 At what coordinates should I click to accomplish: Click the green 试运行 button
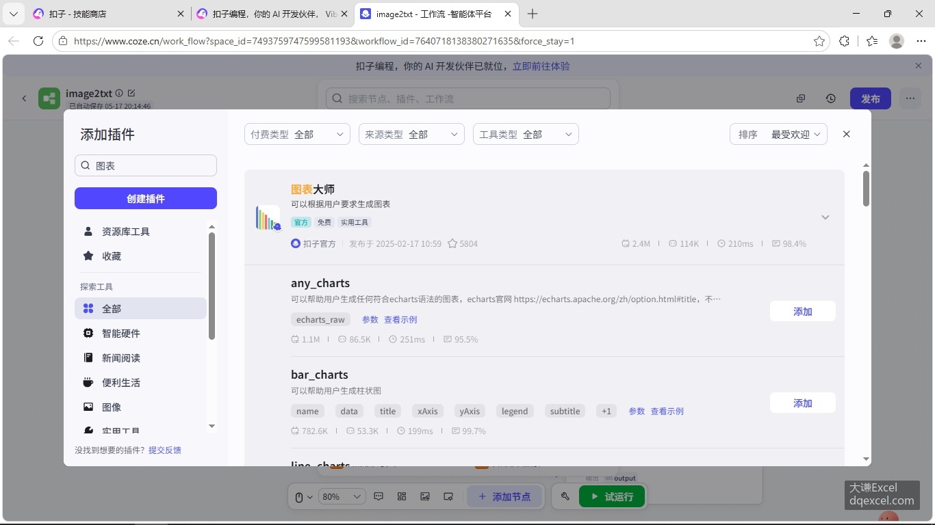[612, 496]
